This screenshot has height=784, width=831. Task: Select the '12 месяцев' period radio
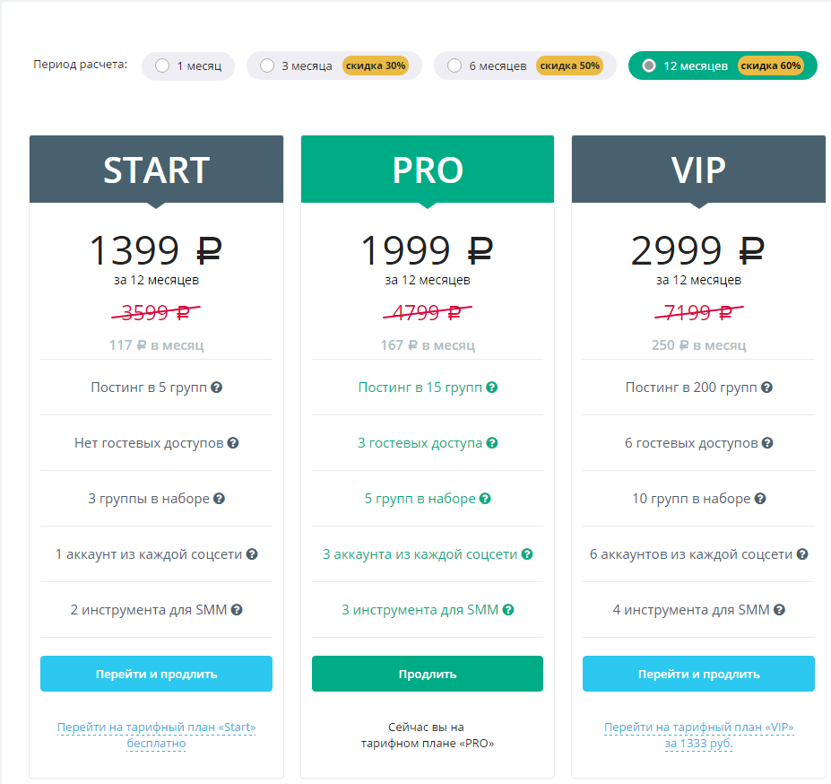pyautogui.click(x=649, y=65)
